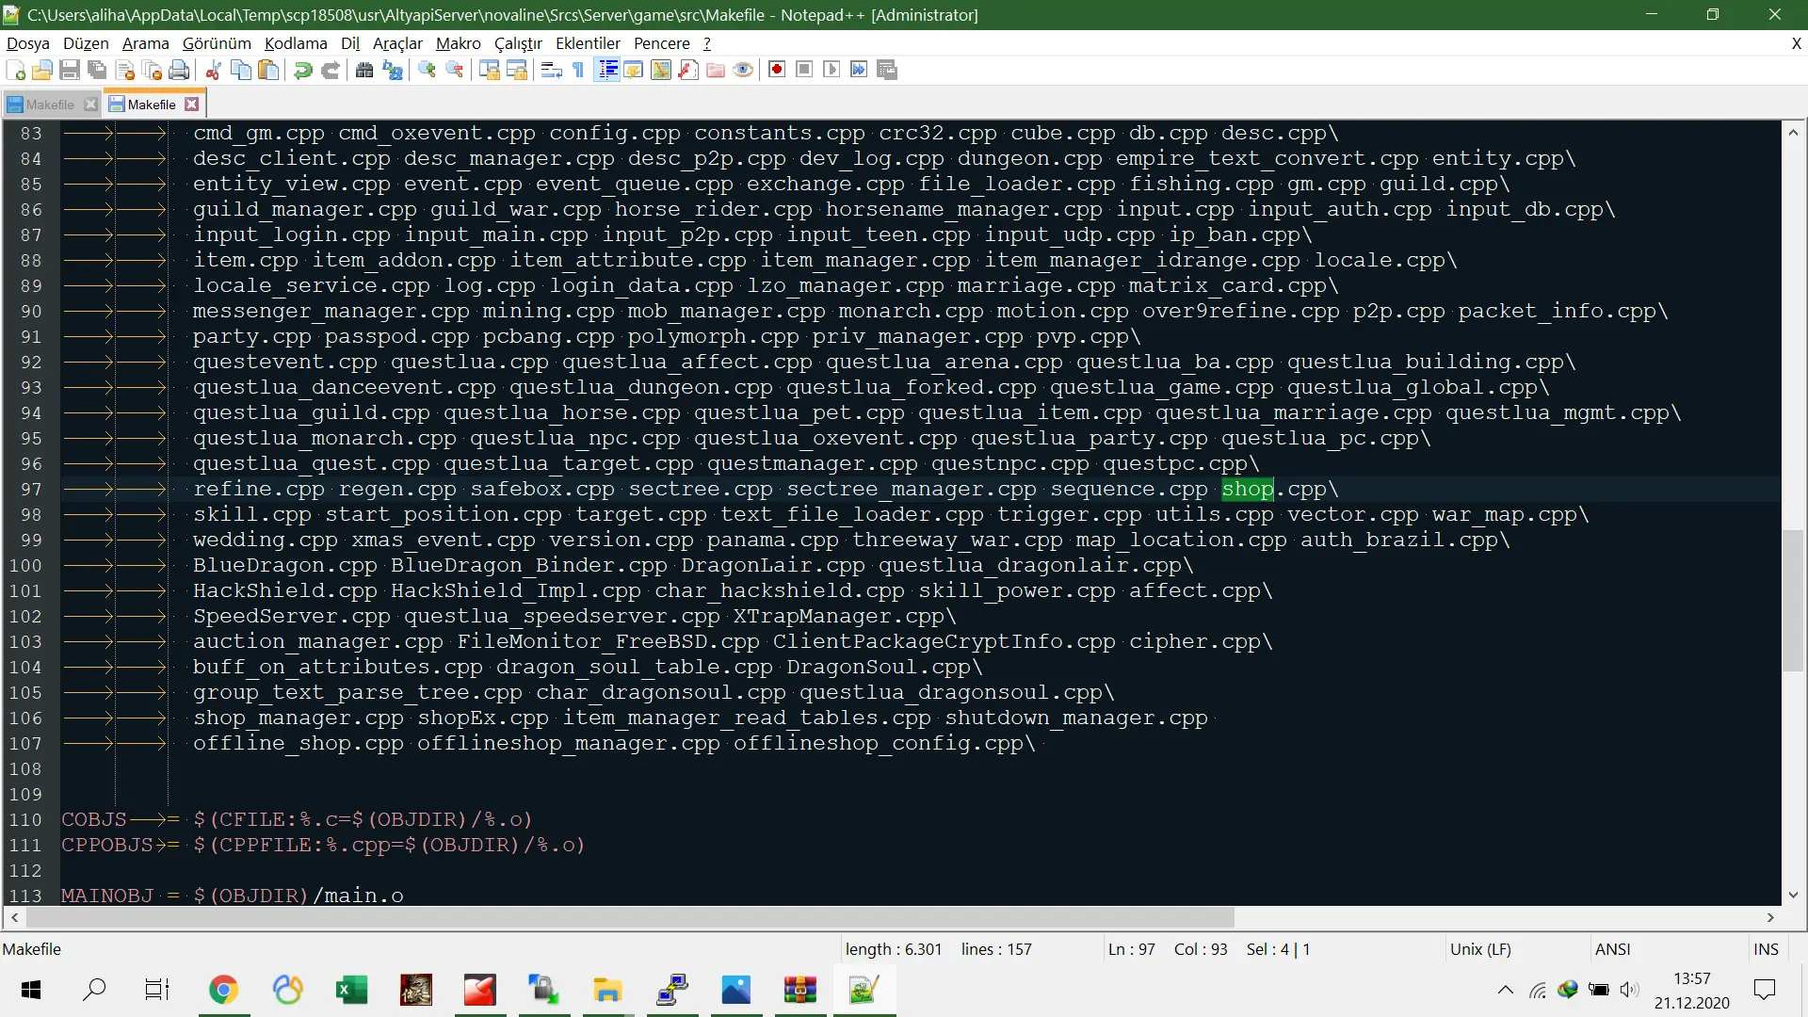Click the Save file icon

70,71
